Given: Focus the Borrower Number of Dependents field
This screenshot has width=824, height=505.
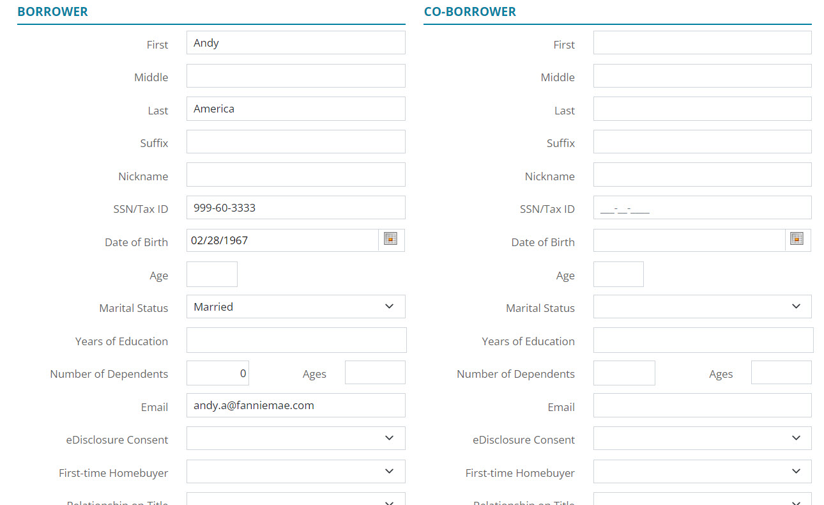Looking at the screenshot, I should pyautogui.click(x=217, y=373).
